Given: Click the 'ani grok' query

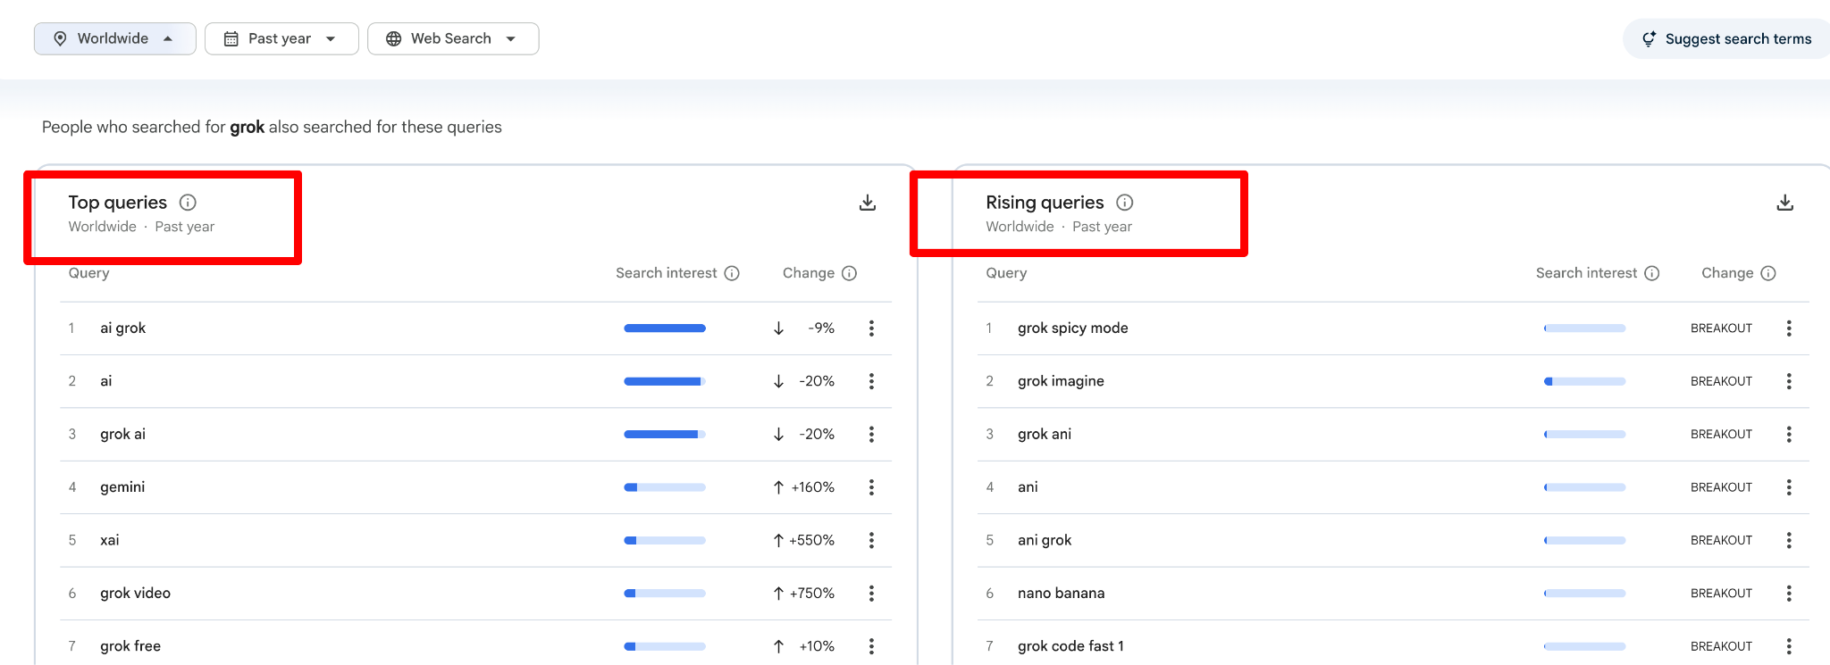Looking at the screenshot, I should point(1045,541).
